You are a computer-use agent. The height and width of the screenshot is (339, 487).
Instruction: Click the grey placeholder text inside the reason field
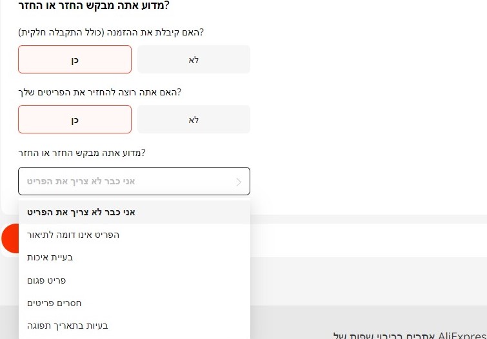[x=81, y=182]
